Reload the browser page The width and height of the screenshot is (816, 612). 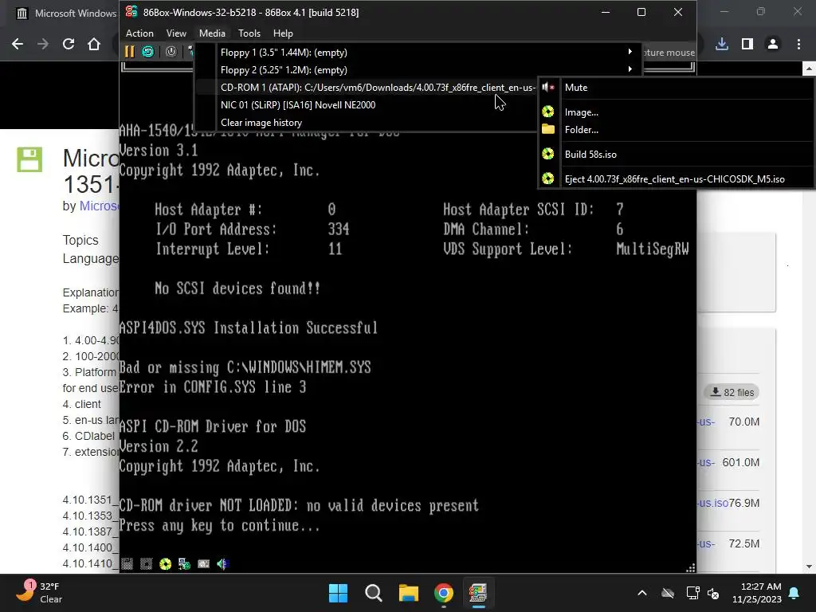(x=69, y=45)
